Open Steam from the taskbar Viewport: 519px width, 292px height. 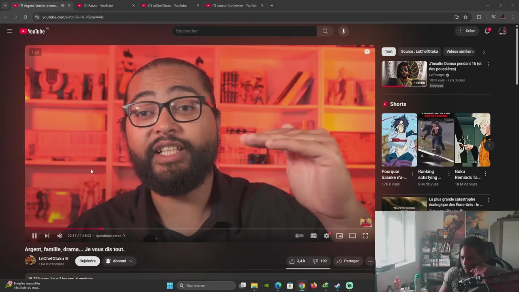337,286
